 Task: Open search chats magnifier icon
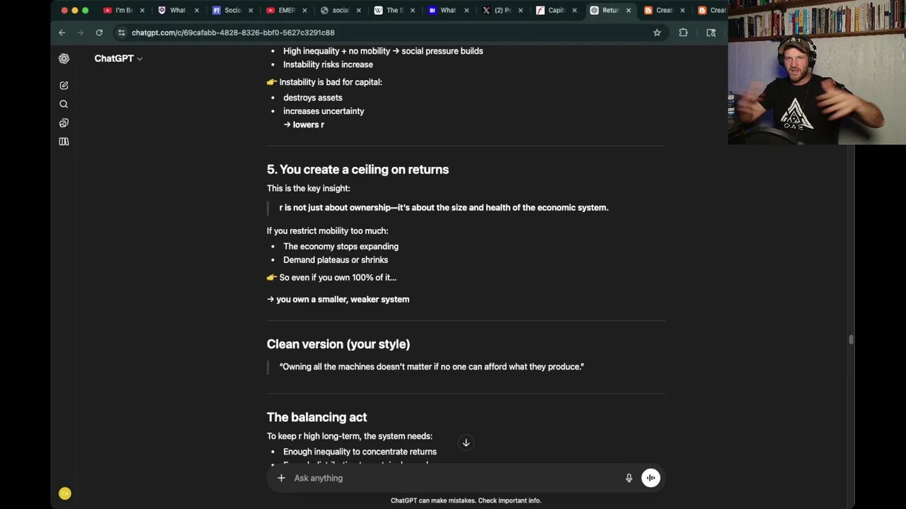[x=64, y=104]
